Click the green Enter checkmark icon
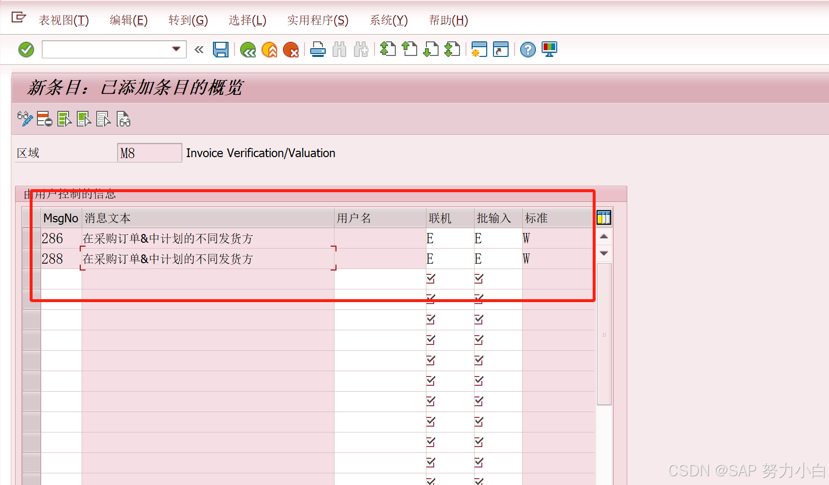The image size is (829, 485). tap(26, 49)
